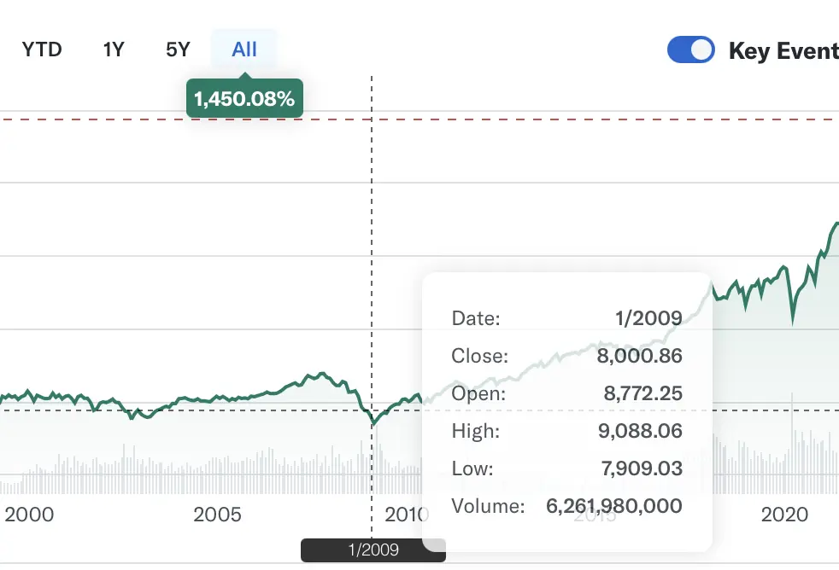The height and width of the screenshot is (570, 839).
Task: Click the highlighted All range option
Action: point(244,49)
